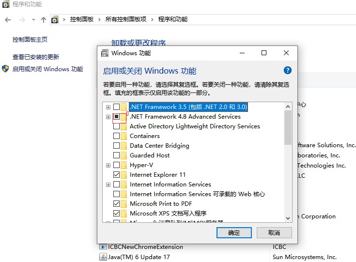Check the Containers checkbox
This screenshot has width=356, height=262.
(x=116, y=136)
